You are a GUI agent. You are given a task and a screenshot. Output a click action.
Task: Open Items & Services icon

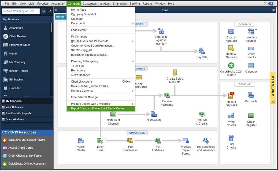pos(231,48)
